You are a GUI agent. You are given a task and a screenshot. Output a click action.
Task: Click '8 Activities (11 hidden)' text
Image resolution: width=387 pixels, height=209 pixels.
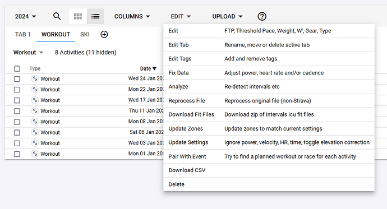(86, 52)
